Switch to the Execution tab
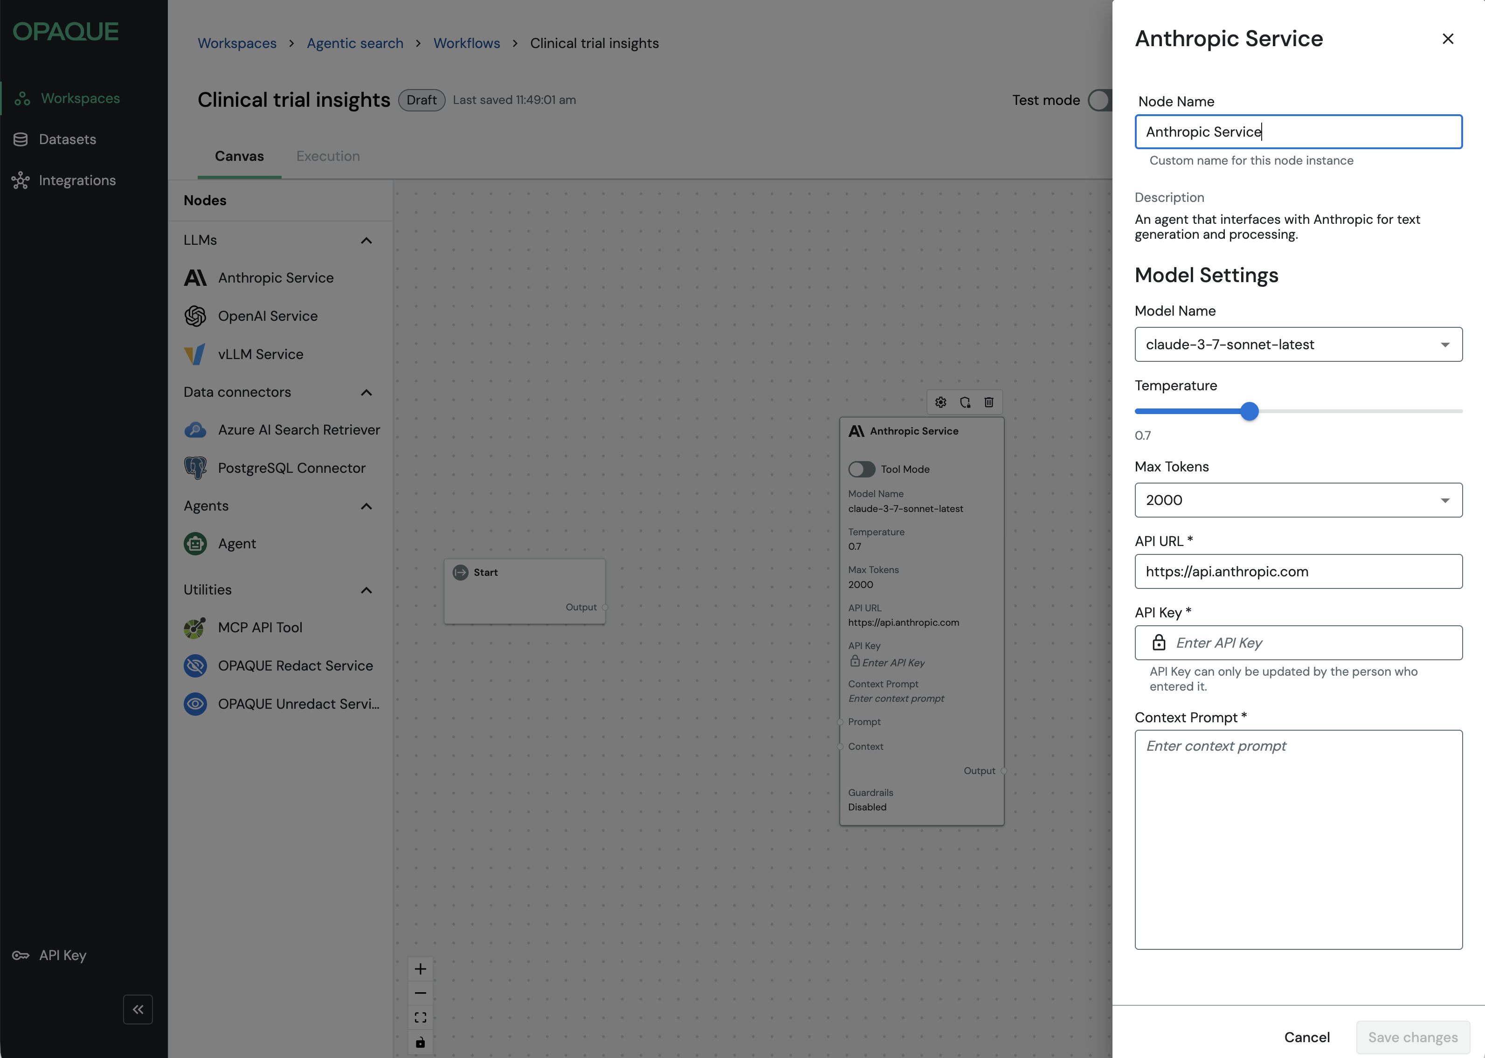Image resolution: width=1485 pixels, height=1058 pixels. [328, 156]
